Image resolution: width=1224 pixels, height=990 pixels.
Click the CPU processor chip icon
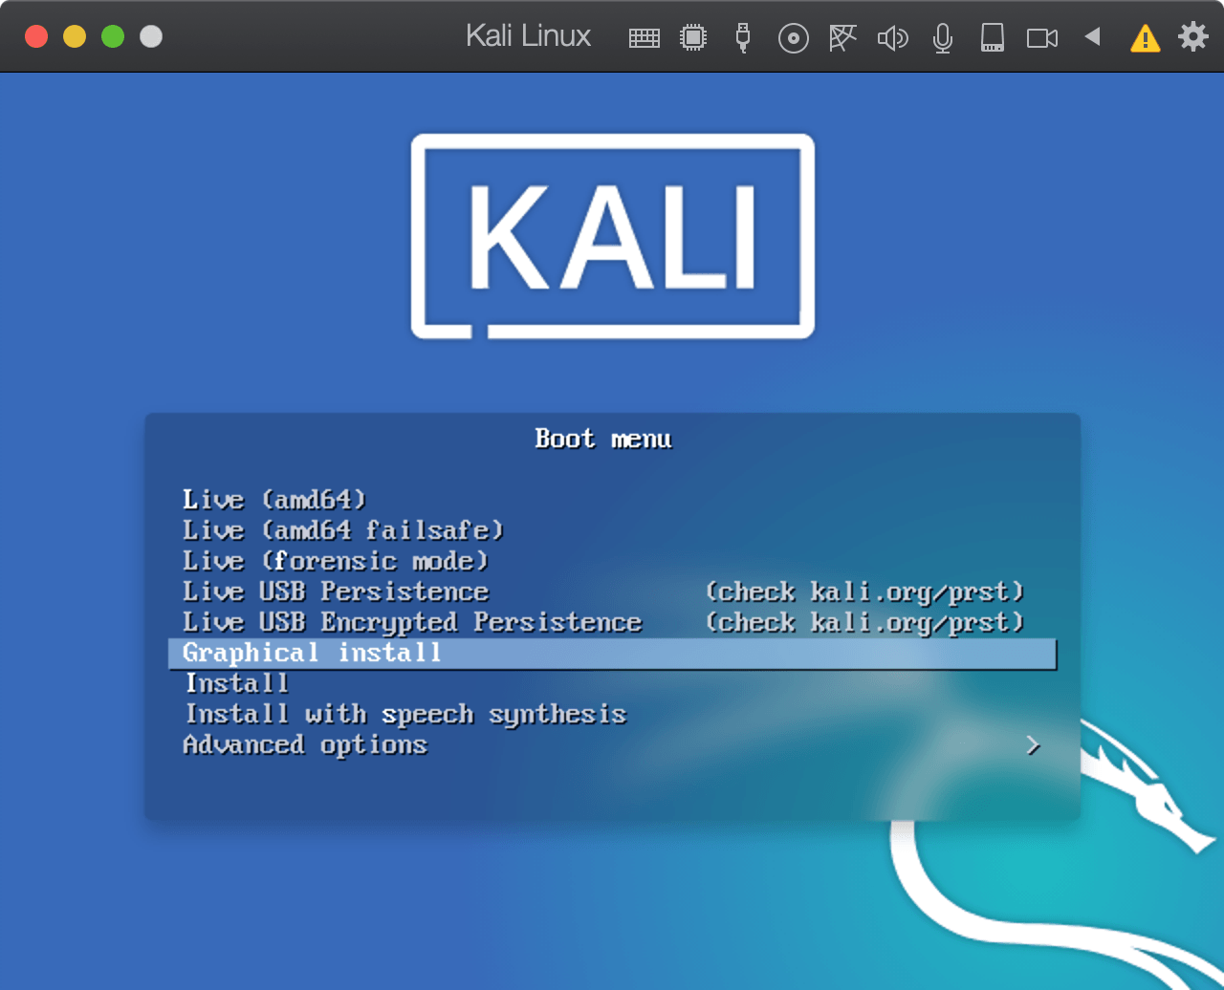[x=693, y=37]
